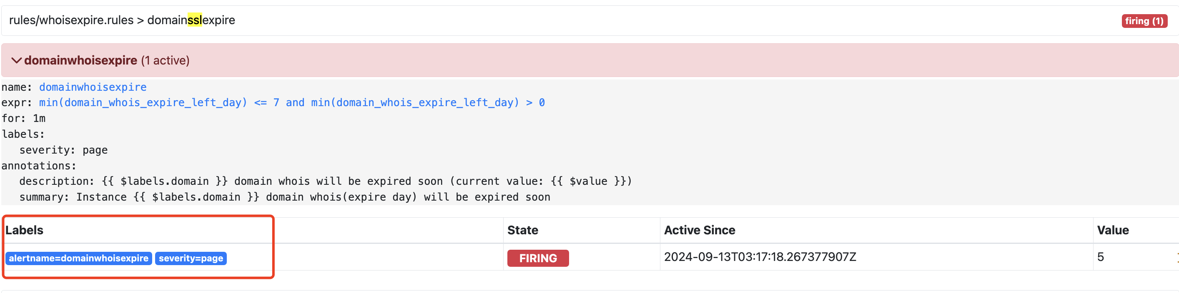1179x293 pixels.
Task: Click the summary annotation line
Action: click(284, 197)
